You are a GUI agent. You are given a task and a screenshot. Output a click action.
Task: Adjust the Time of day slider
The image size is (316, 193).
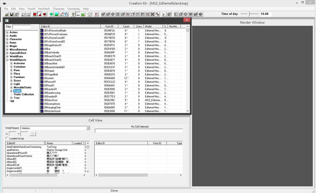click(249, 14)
